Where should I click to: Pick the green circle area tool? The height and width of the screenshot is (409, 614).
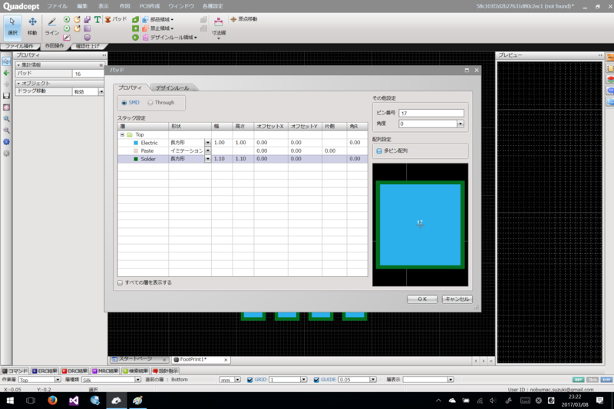point(135,38)
